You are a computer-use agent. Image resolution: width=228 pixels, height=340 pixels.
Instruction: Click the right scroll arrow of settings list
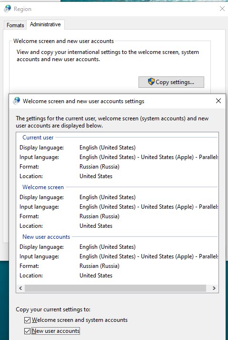(x=214, y=288)
